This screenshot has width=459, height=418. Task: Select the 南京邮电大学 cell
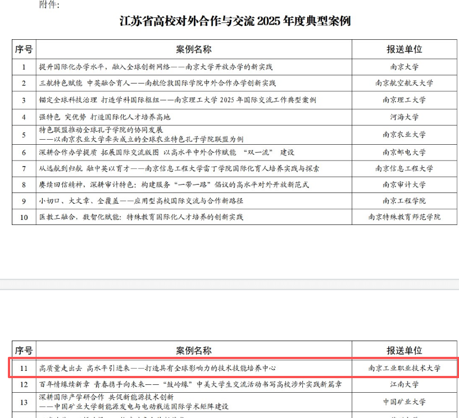(404, 152)
